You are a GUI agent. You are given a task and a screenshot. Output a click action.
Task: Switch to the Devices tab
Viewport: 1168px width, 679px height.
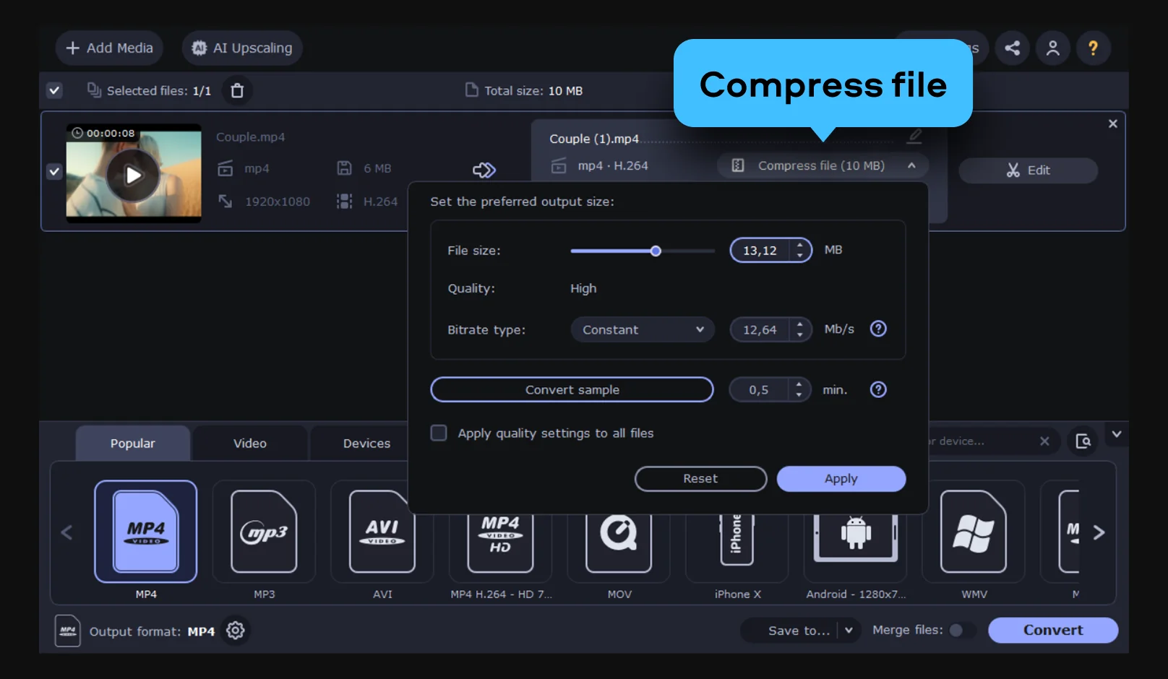366,444
